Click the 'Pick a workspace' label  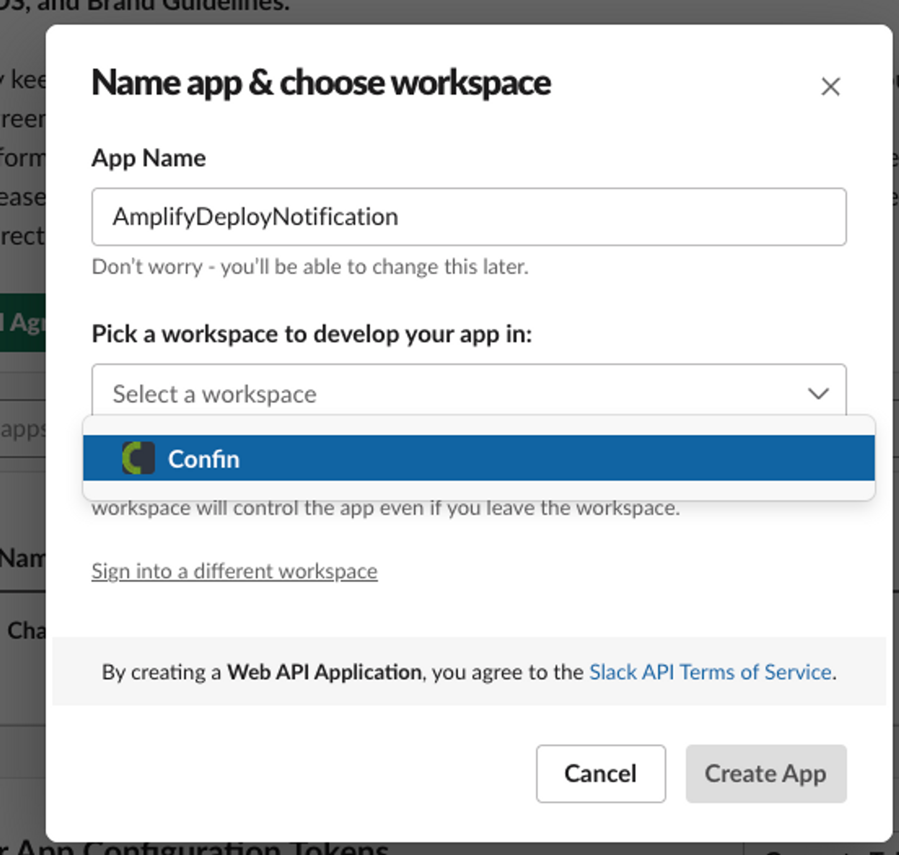coord(312,334)
